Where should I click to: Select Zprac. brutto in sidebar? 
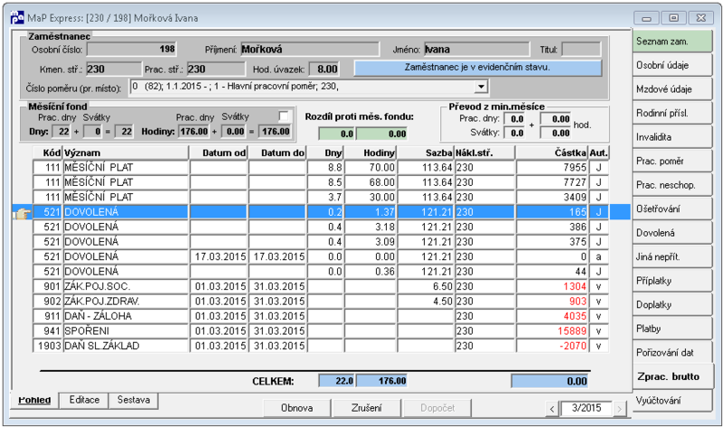pyautogui.click(x=672, y=376)
